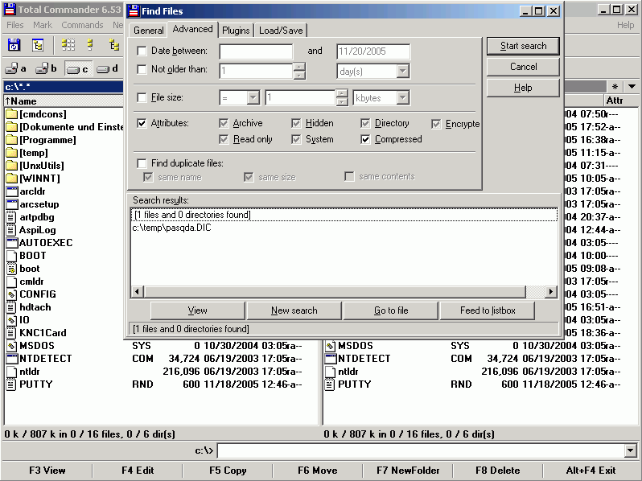Increase the Not older than spinner value

click(300, 67)
